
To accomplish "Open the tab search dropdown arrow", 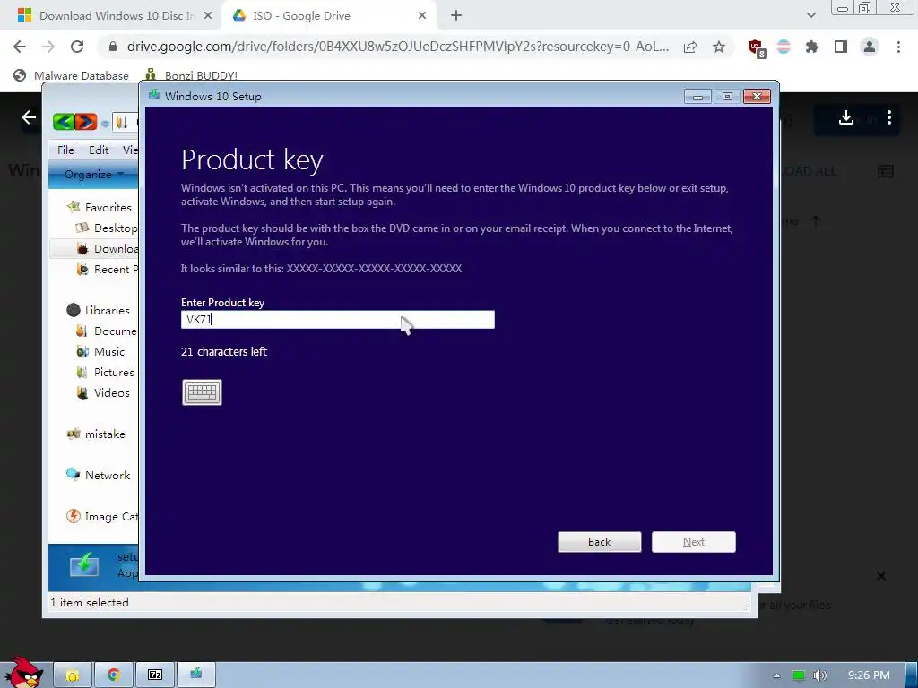I will 810,16.
